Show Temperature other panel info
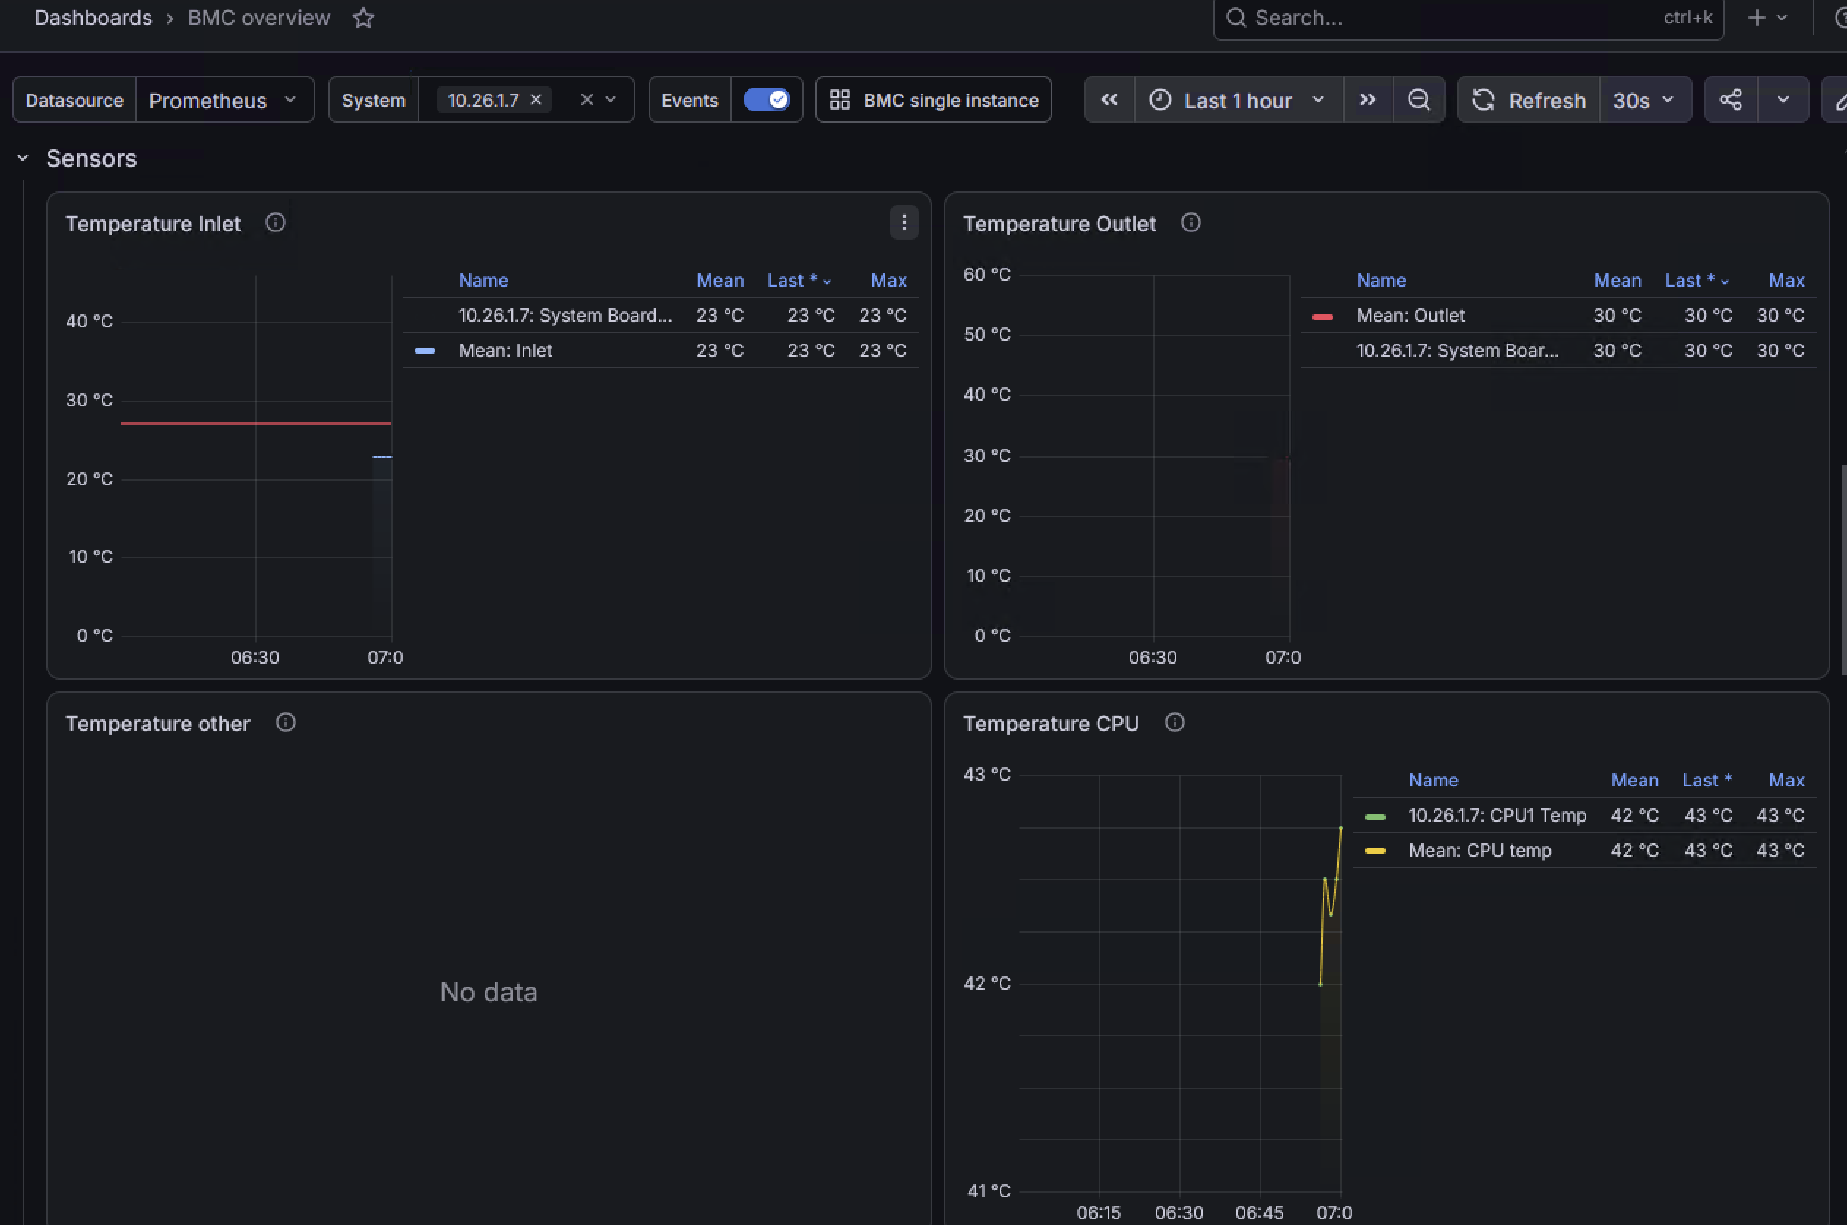Image resolution: width=1847 pixels, height=1225 pixels. pos(286,723)
